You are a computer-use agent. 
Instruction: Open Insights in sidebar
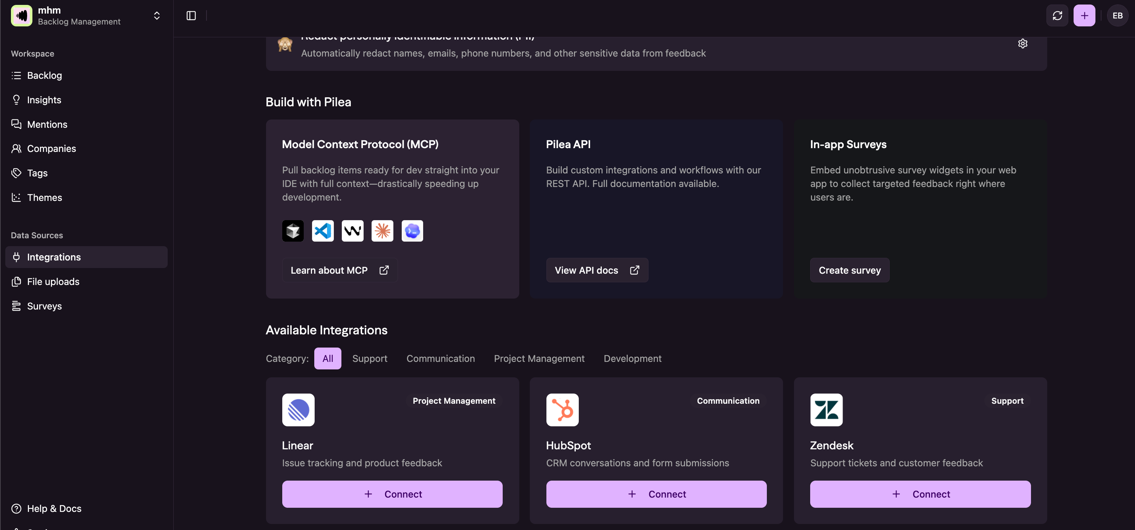tap(86, 100)
